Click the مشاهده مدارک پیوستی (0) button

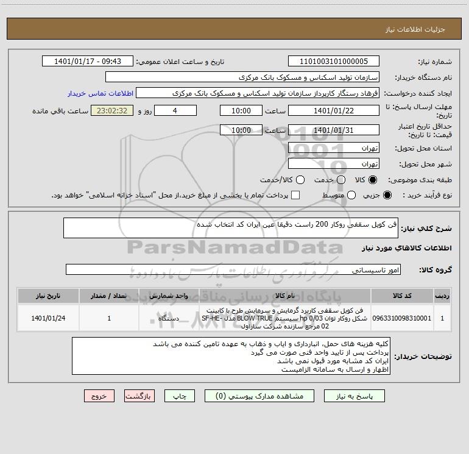pyautogui.click(x=259, y=396)
